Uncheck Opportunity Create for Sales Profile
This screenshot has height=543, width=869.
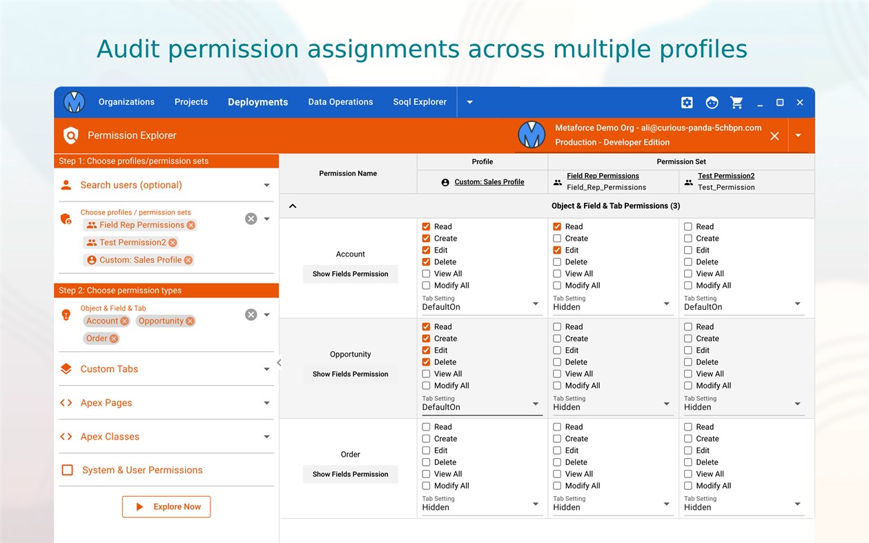click(427, 338)
